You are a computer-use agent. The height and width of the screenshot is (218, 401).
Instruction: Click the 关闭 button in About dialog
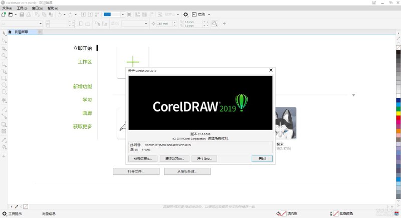click(262, 158)
